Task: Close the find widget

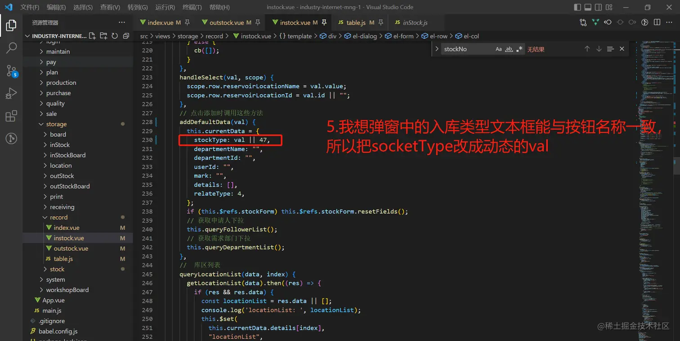Action: coord(622,49)
